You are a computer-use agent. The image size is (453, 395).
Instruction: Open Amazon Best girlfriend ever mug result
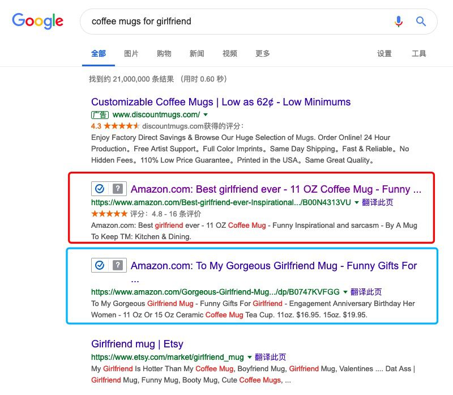(276, 189)
